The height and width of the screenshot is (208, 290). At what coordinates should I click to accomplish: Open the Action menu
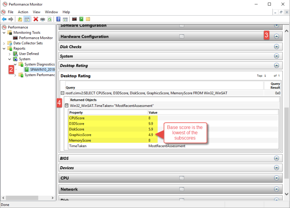point(23,12)
